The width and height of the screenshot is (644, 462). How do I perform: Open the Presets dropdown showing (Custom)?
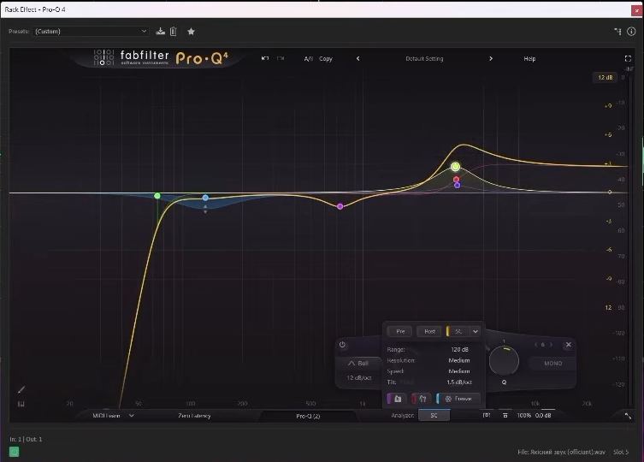coord(91,32)
